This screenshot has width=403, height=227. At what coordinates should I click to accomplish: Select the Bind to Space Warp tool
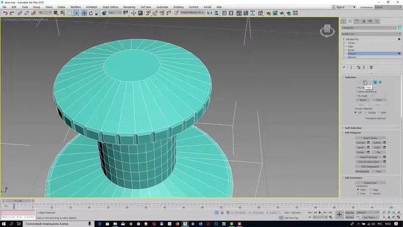coord(33,13)
